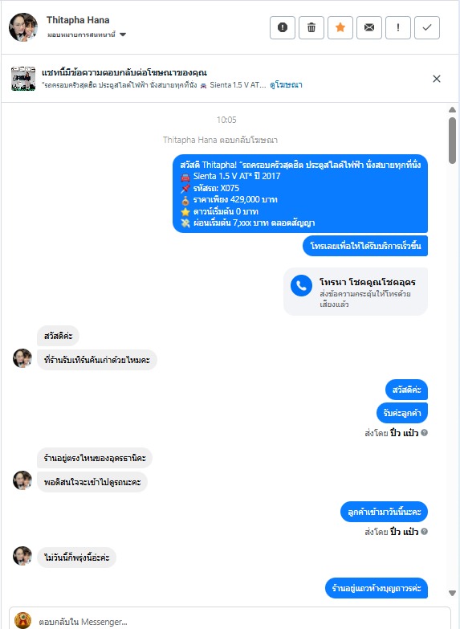Image resolution: width=460 pixels, height=629 pixels.
Task: Click the scrollbar up arrow
Action: [x=453, y=109]
